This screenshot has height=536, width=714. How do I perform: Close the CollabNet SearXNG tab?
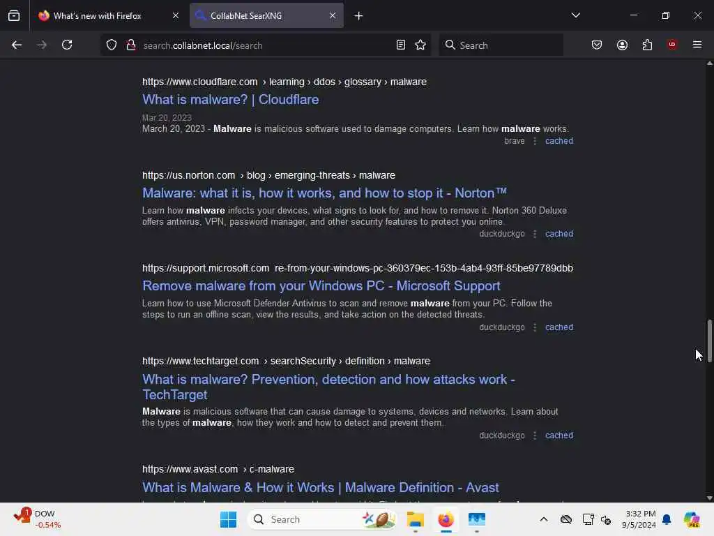(x=333, y=15)
